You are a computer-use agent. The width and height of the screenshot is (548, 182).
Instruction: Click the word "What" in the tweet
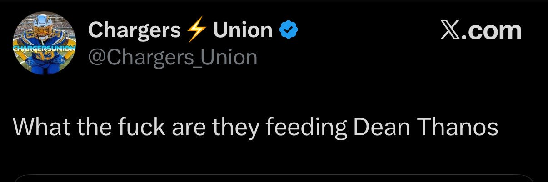(40, 128)
